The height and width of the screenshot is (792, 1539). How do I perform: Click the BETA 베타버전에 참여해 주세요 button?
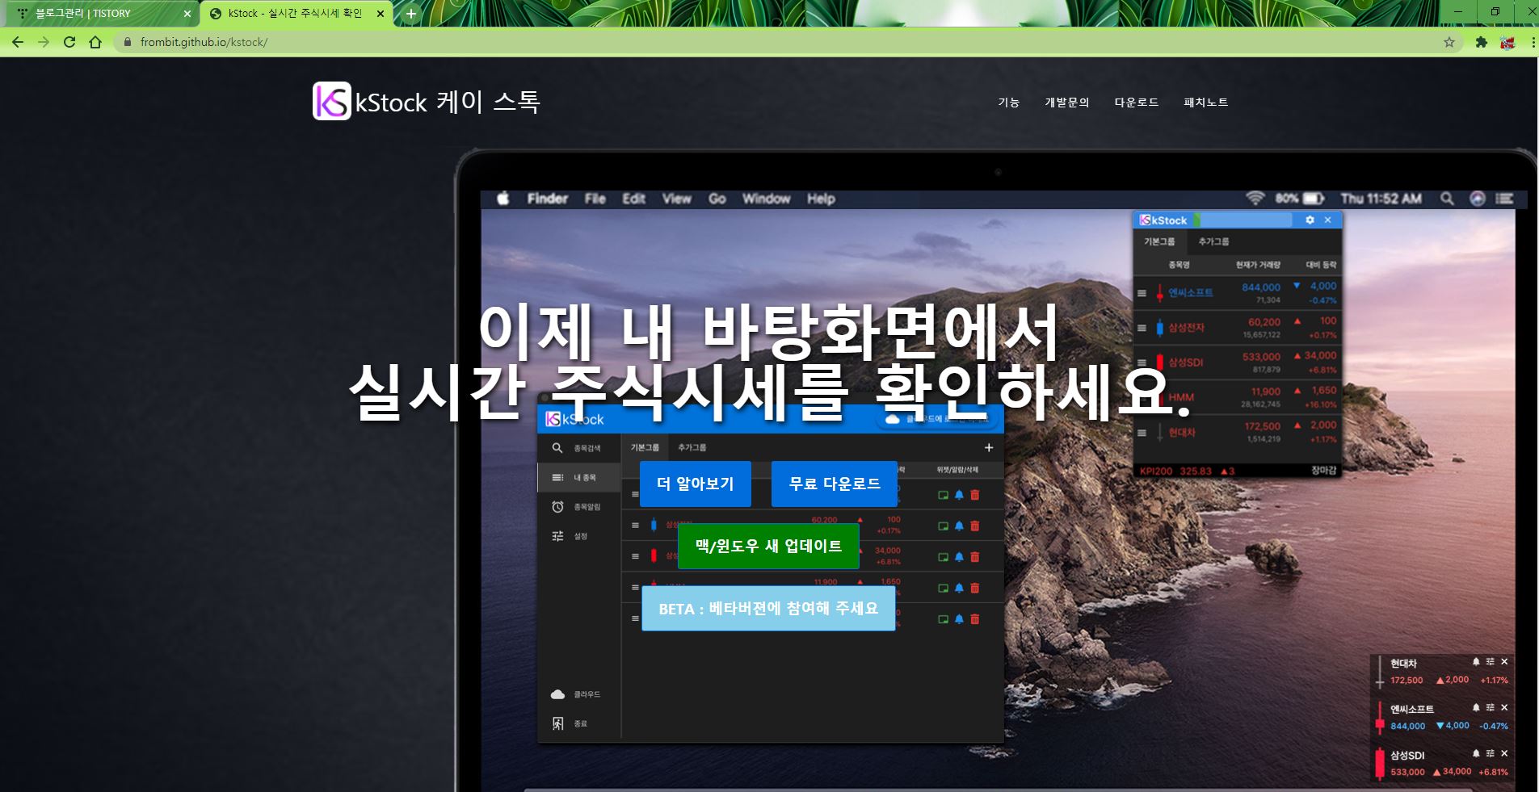pos(768,608)
